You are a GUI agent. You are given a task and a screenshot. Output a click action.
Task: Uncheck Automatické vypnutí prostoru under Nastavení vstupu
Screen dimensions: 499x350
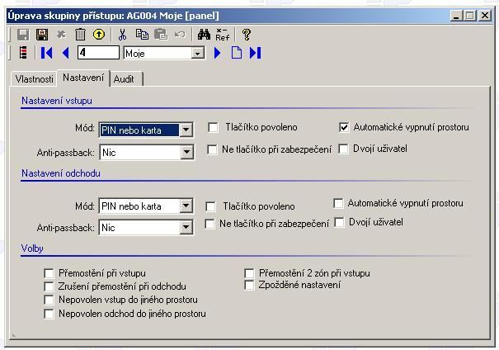pyautogui.click(x=344, y=128)
